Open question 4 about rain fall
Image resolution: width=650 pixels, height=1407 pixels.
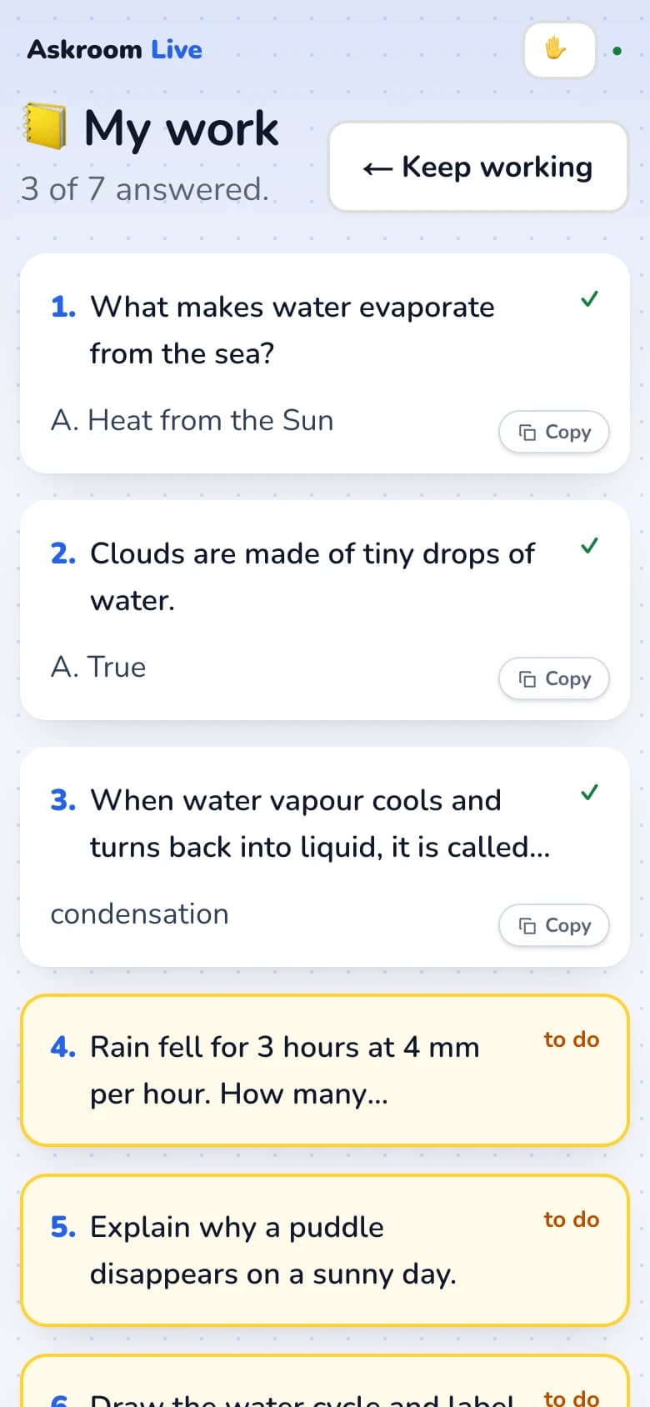click(x=325, y=1070)
